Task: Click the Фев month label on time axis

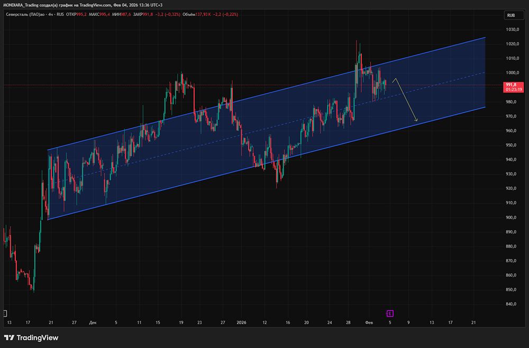Action: point(369,322)
